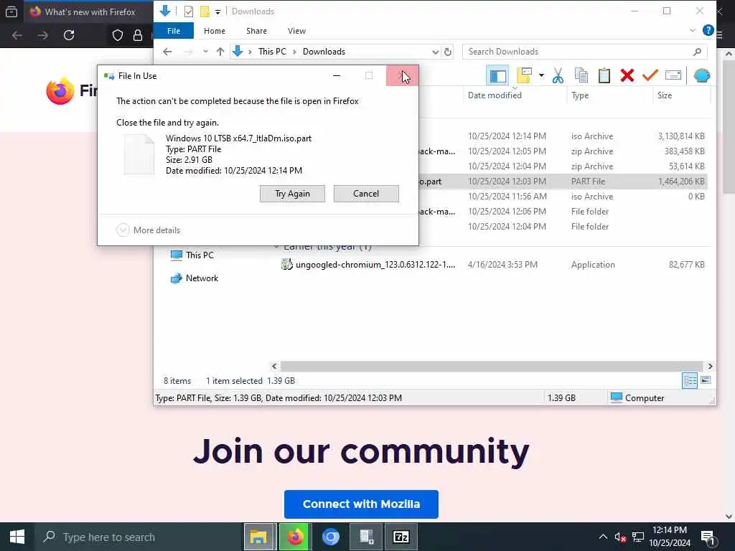The width and height of the screenshot is (735, 551).
Task: Open the Windows Start menu
Action: [x=17, y=537]
